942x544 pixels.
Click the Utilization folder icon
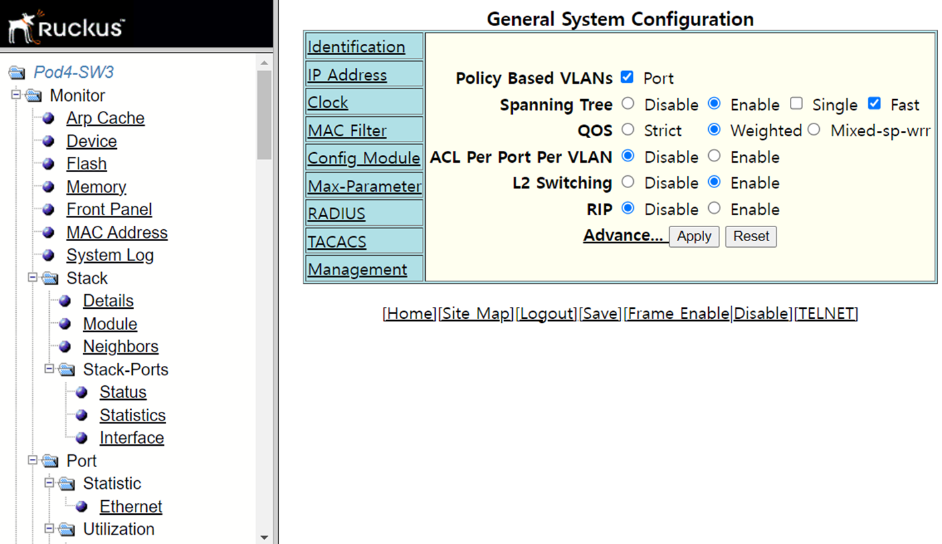(66, 529)
